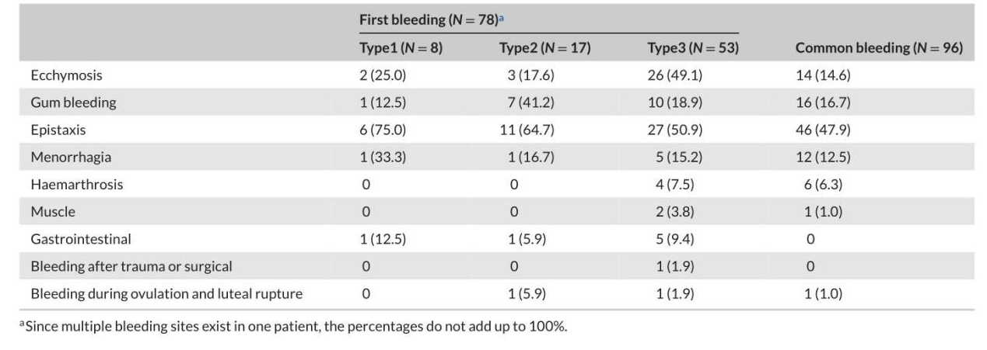987x350 pixels.
Task: Select the Menorrhagia row label
Action: pos(71,158)
